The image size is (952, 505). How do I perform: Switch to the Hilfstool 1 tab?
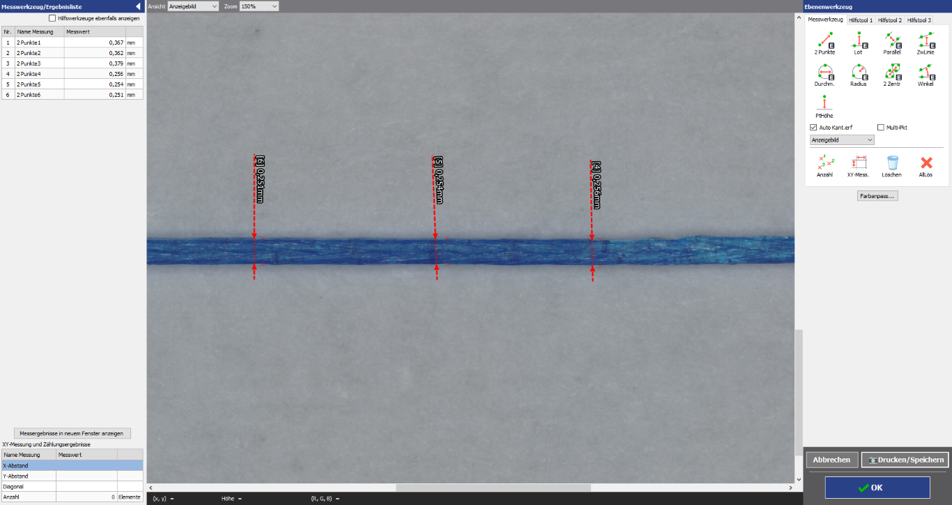coord(861,20)
